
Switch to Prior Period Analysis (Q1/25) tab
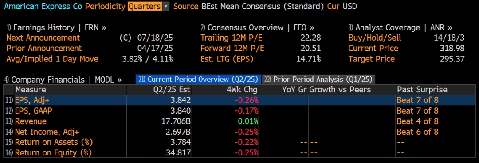point(318,80)
